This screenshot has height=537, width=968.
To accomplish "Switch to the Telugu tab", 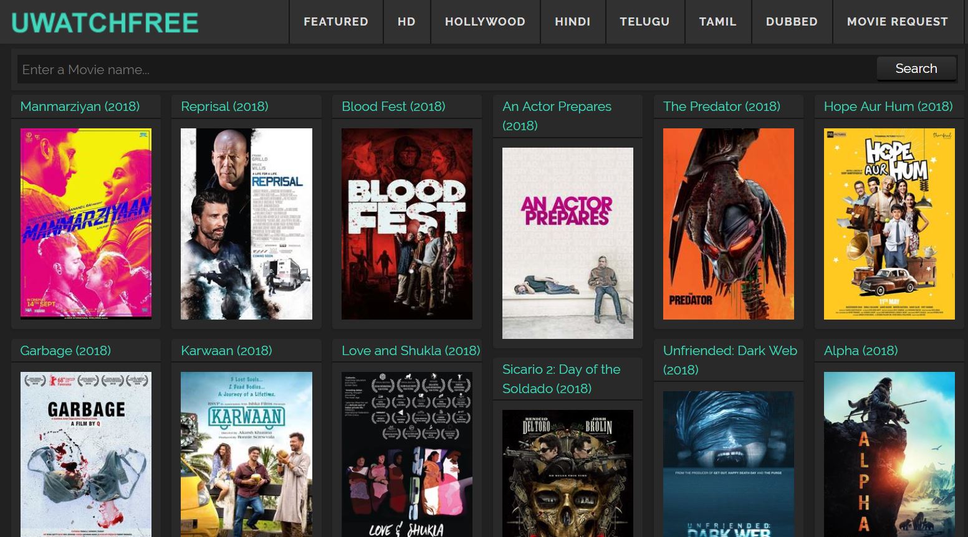I will click(645, 22).
